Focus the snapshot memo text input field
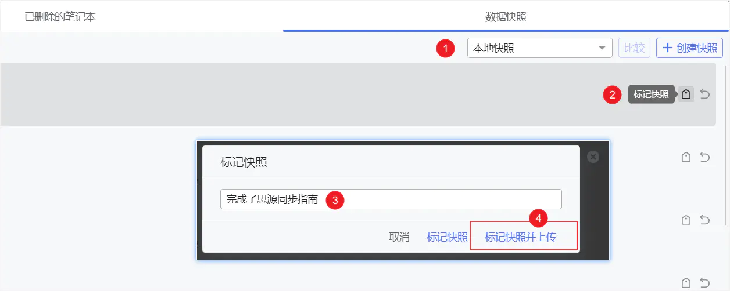The image size is (730, 291). pos(442,199)
